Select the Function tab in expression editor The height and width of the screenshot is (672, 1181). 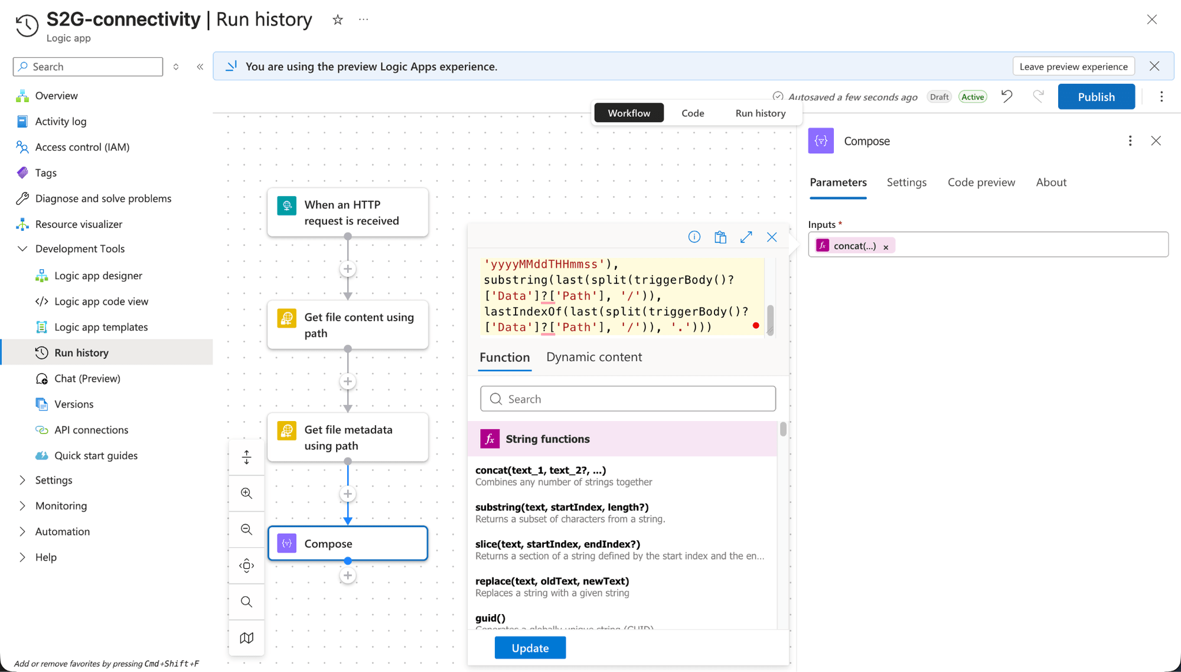tap(504, 357)
